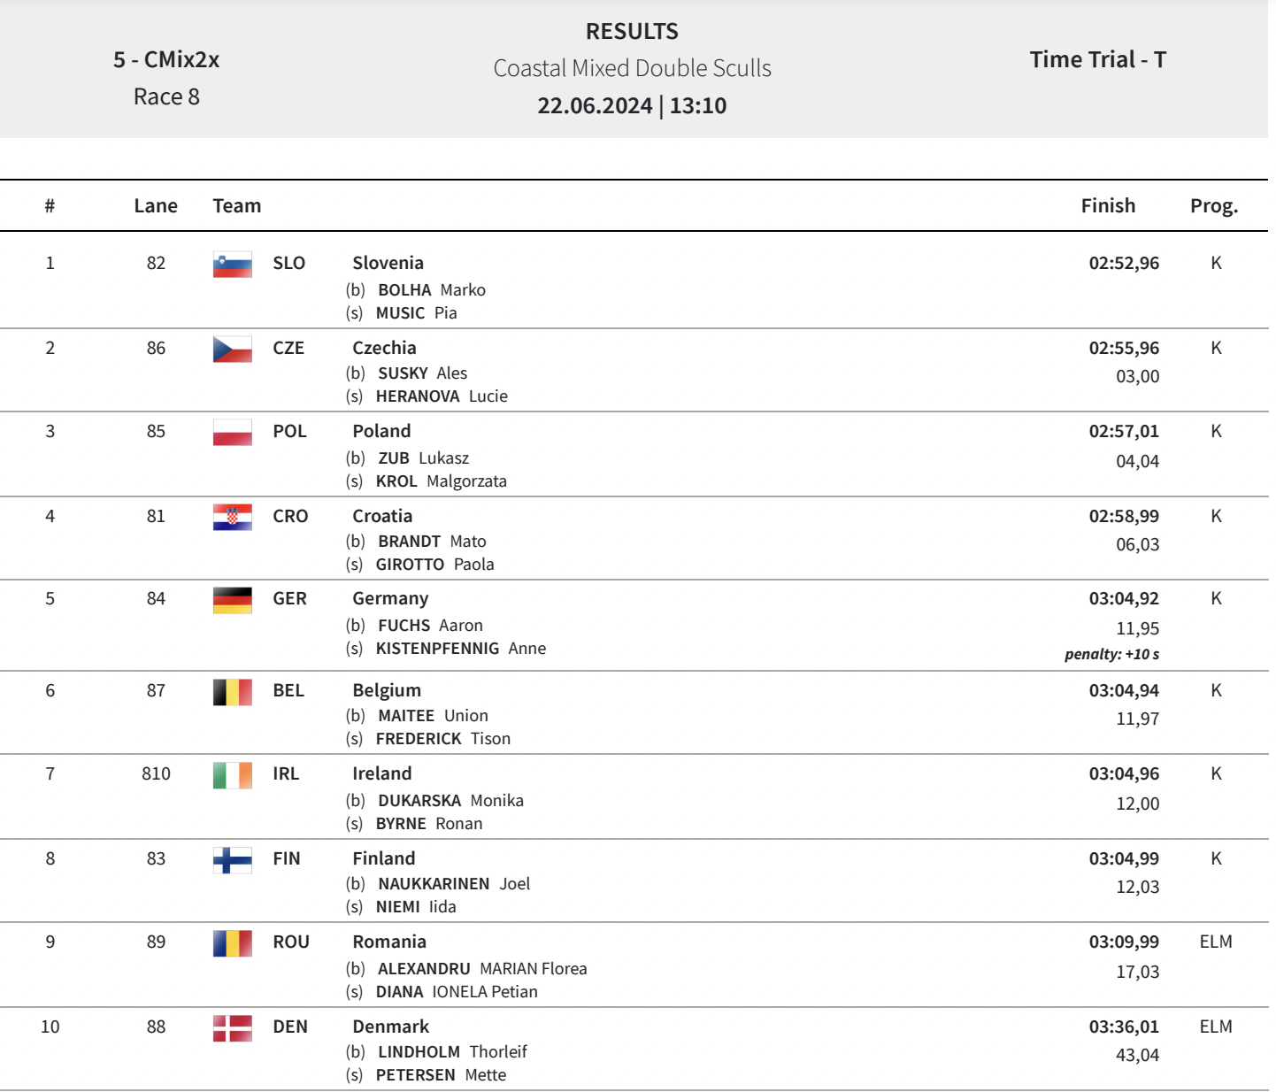Click the Ireland flag icon
Image resolution: width=1276 pixels, height=1092 pixels.
(232, 774)
